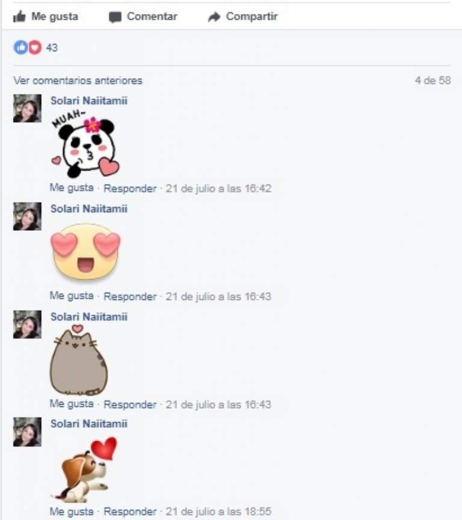Viewport: 462px width, 520px height.
Task: Click the first commenter profile photo
Action: tap(27, 108)
